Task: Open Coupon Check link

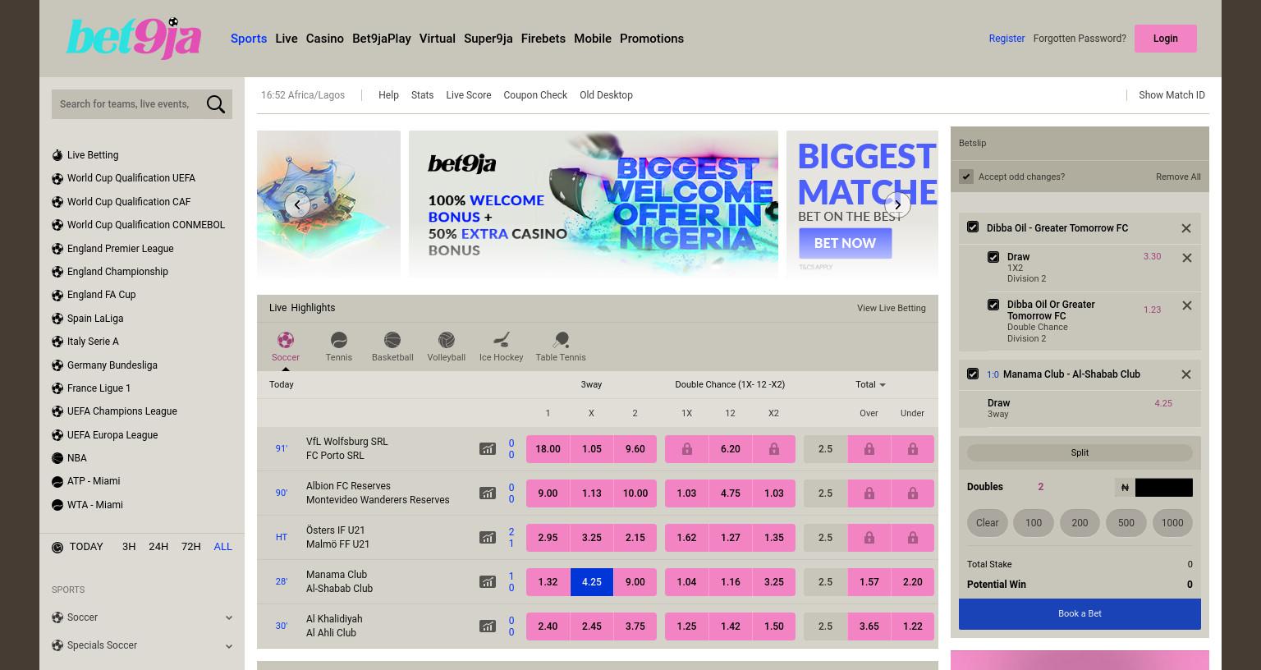Action: (535, 95)
